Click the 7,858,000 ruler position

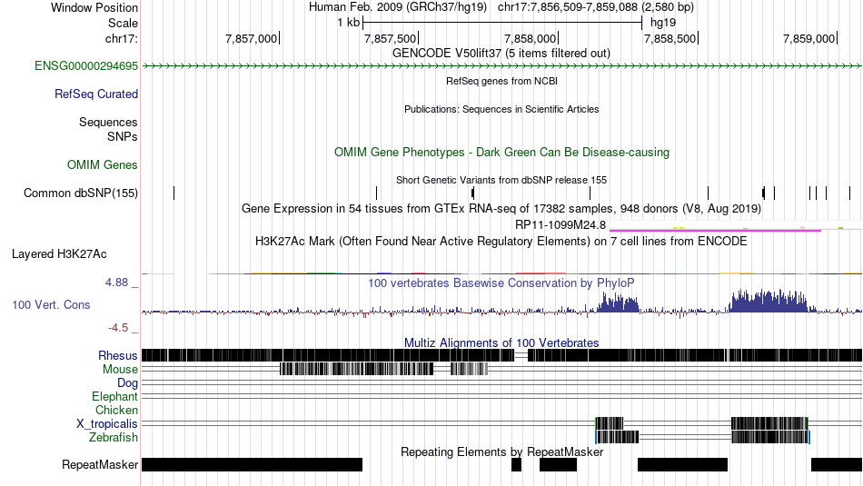(530, 38)
